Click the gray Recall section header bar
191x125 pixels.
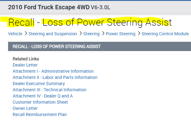pos(99,46)
